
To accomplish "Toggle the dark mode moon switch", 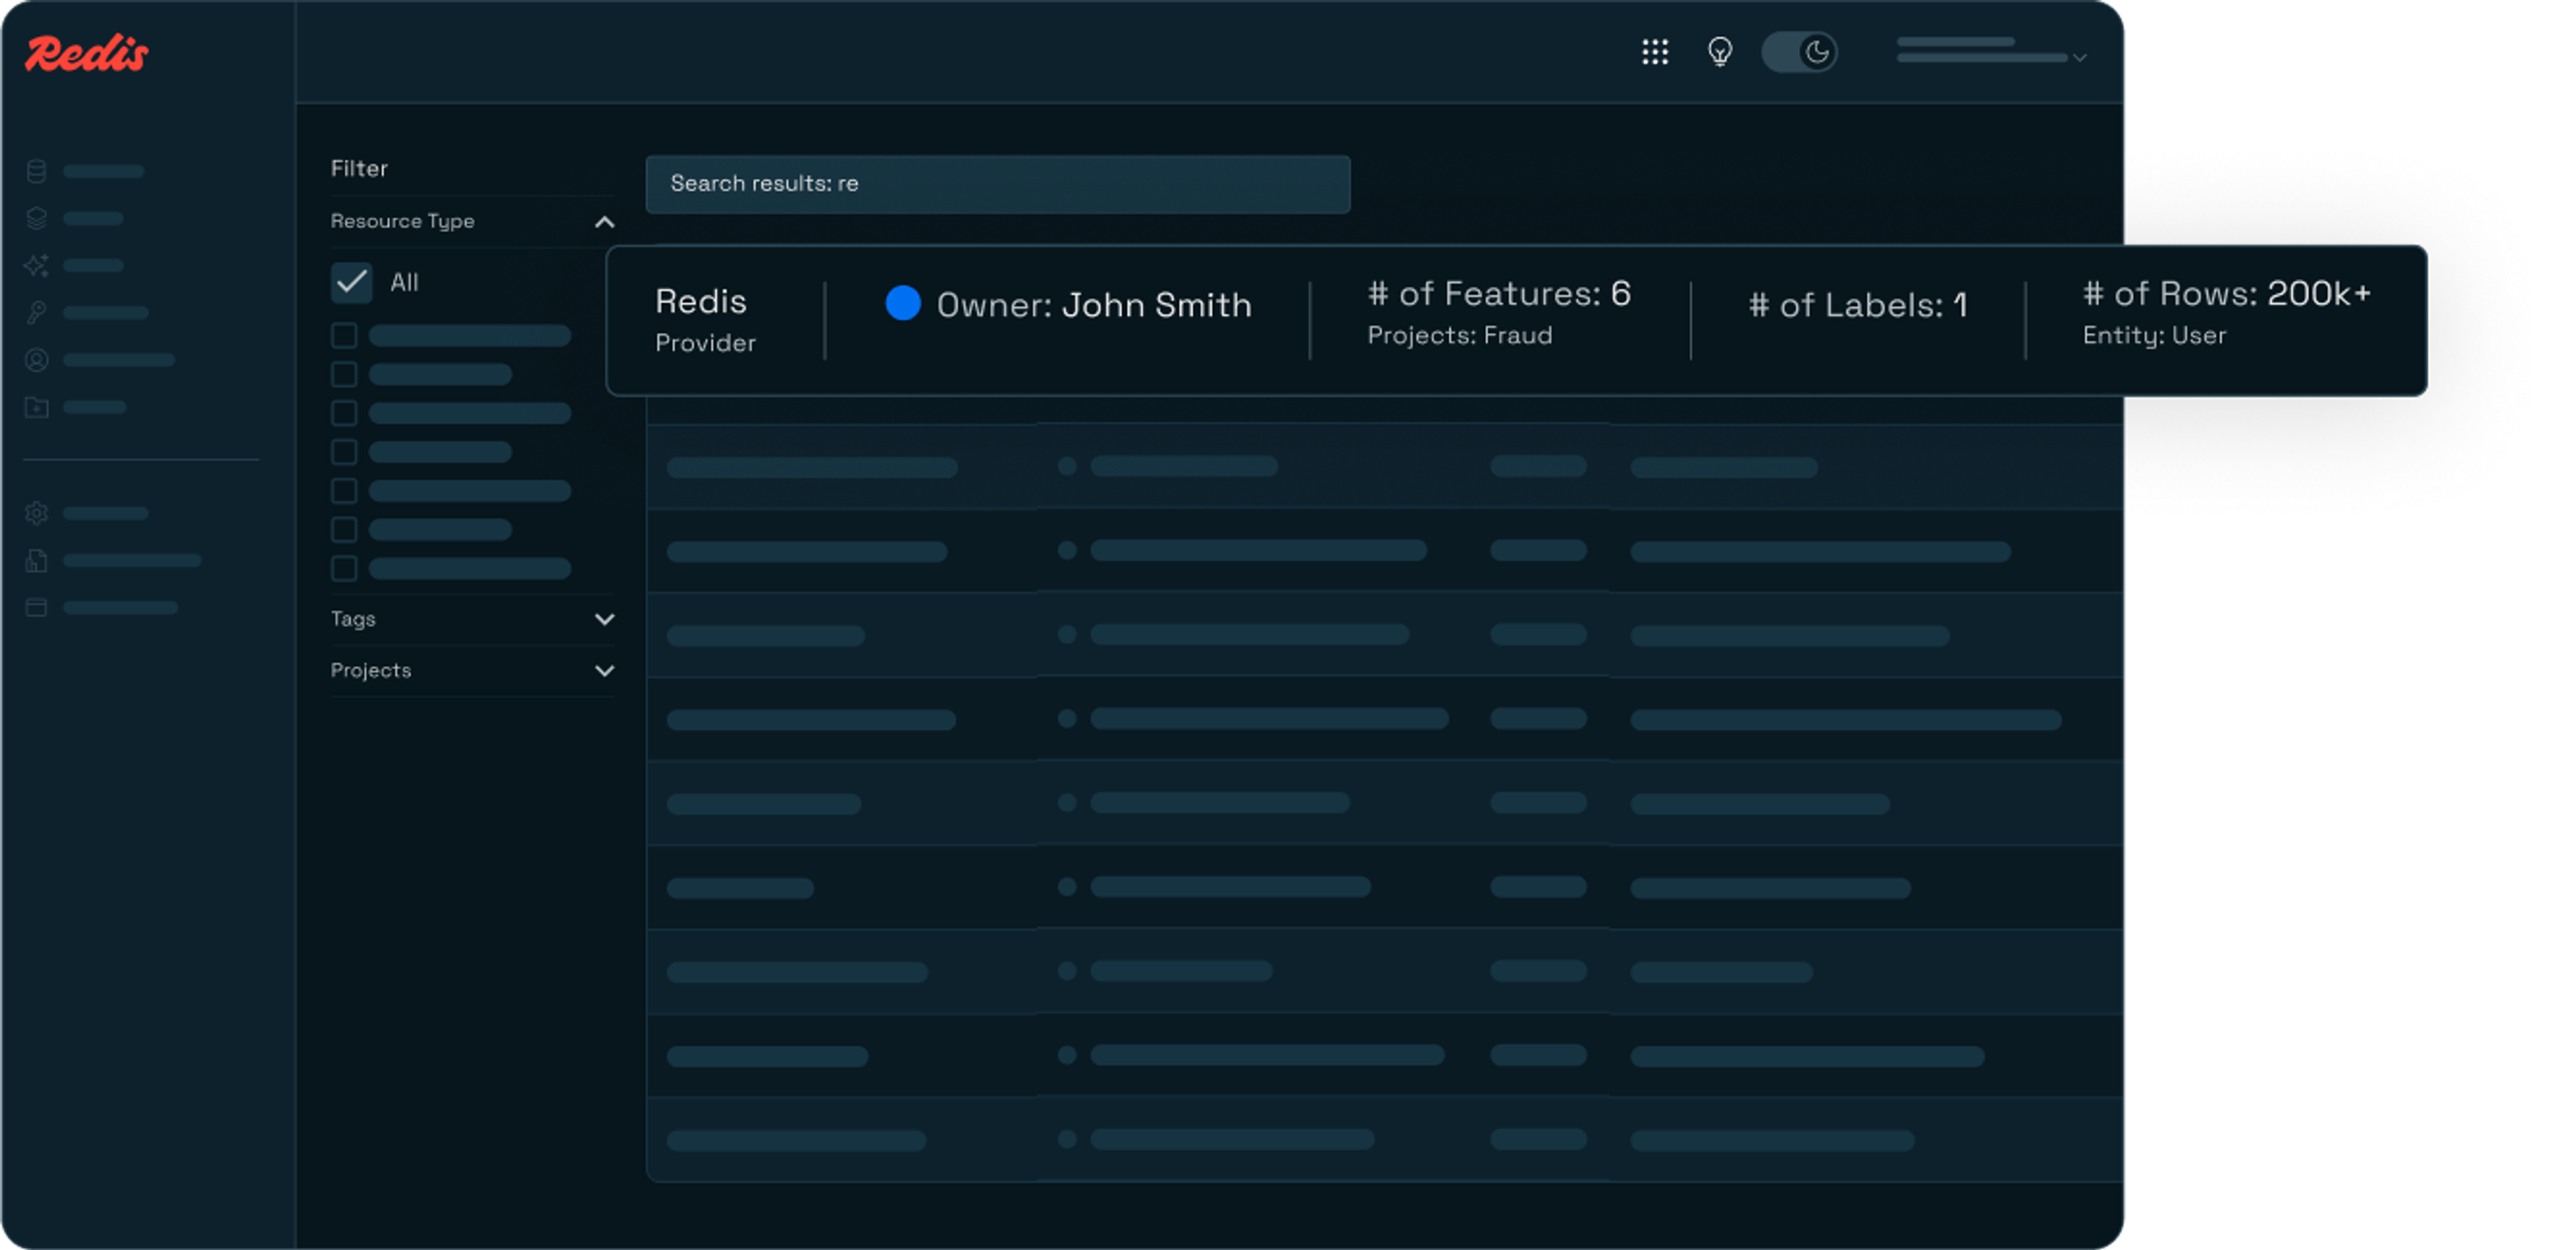I will [1799, 52].
